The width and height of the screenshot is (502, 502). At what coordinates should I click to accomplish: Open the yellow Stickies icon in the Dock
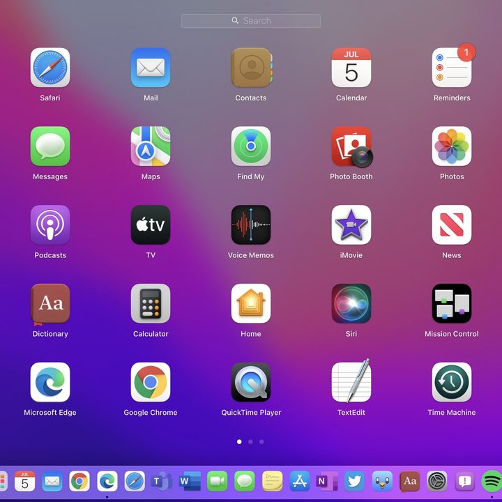(273, 481)
